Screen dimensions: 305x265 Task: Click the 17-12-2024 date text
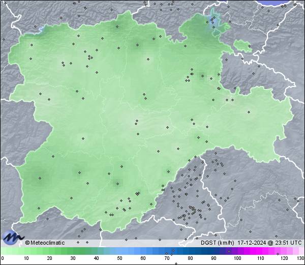(252, 243)
